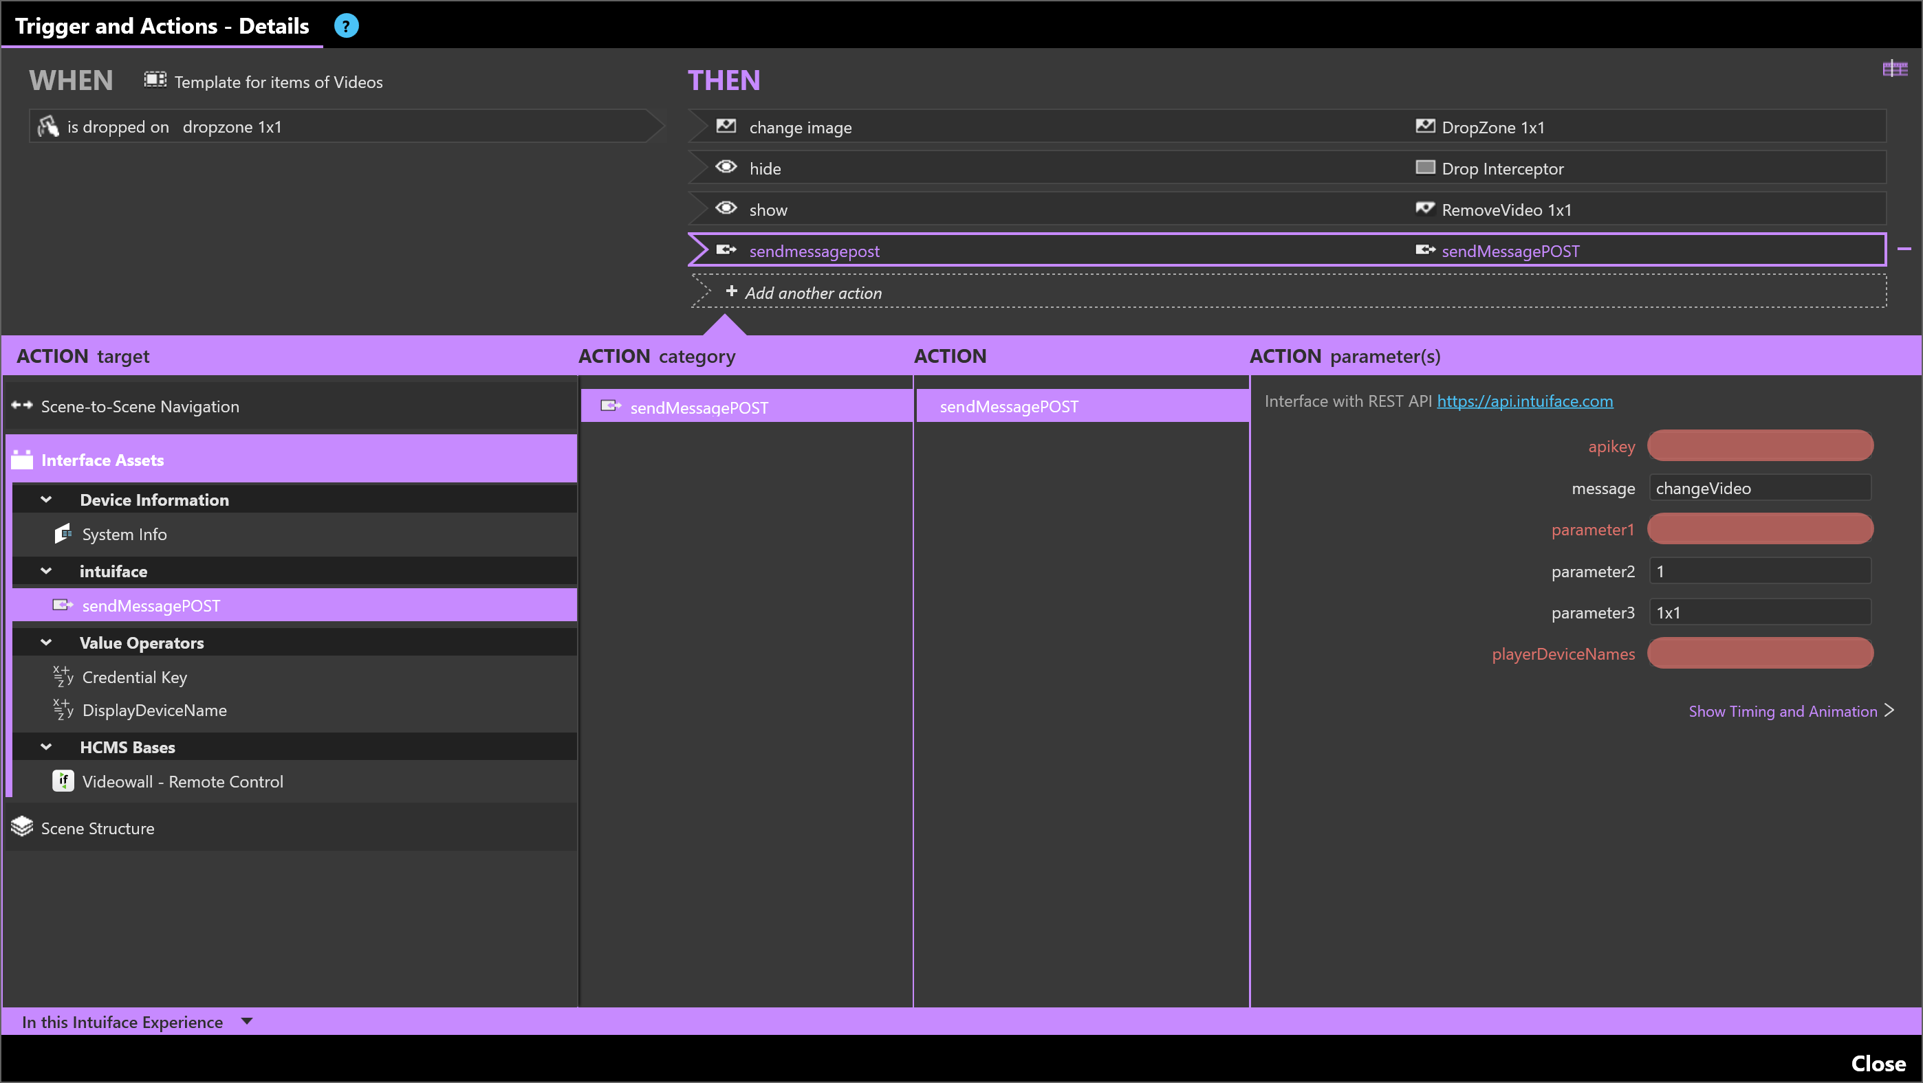Select System Info tree item
The height and width of the screenshot is (1083, 1923).
[x=294, y=535]
